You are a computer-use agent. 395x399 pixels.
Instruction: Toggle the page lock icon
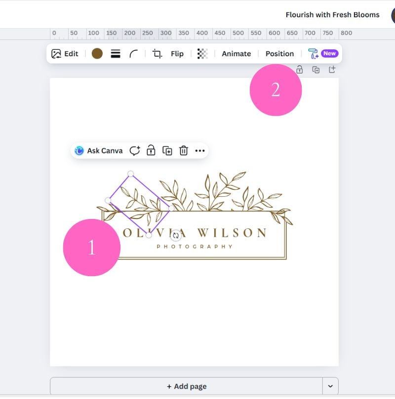tap(299, 70)
